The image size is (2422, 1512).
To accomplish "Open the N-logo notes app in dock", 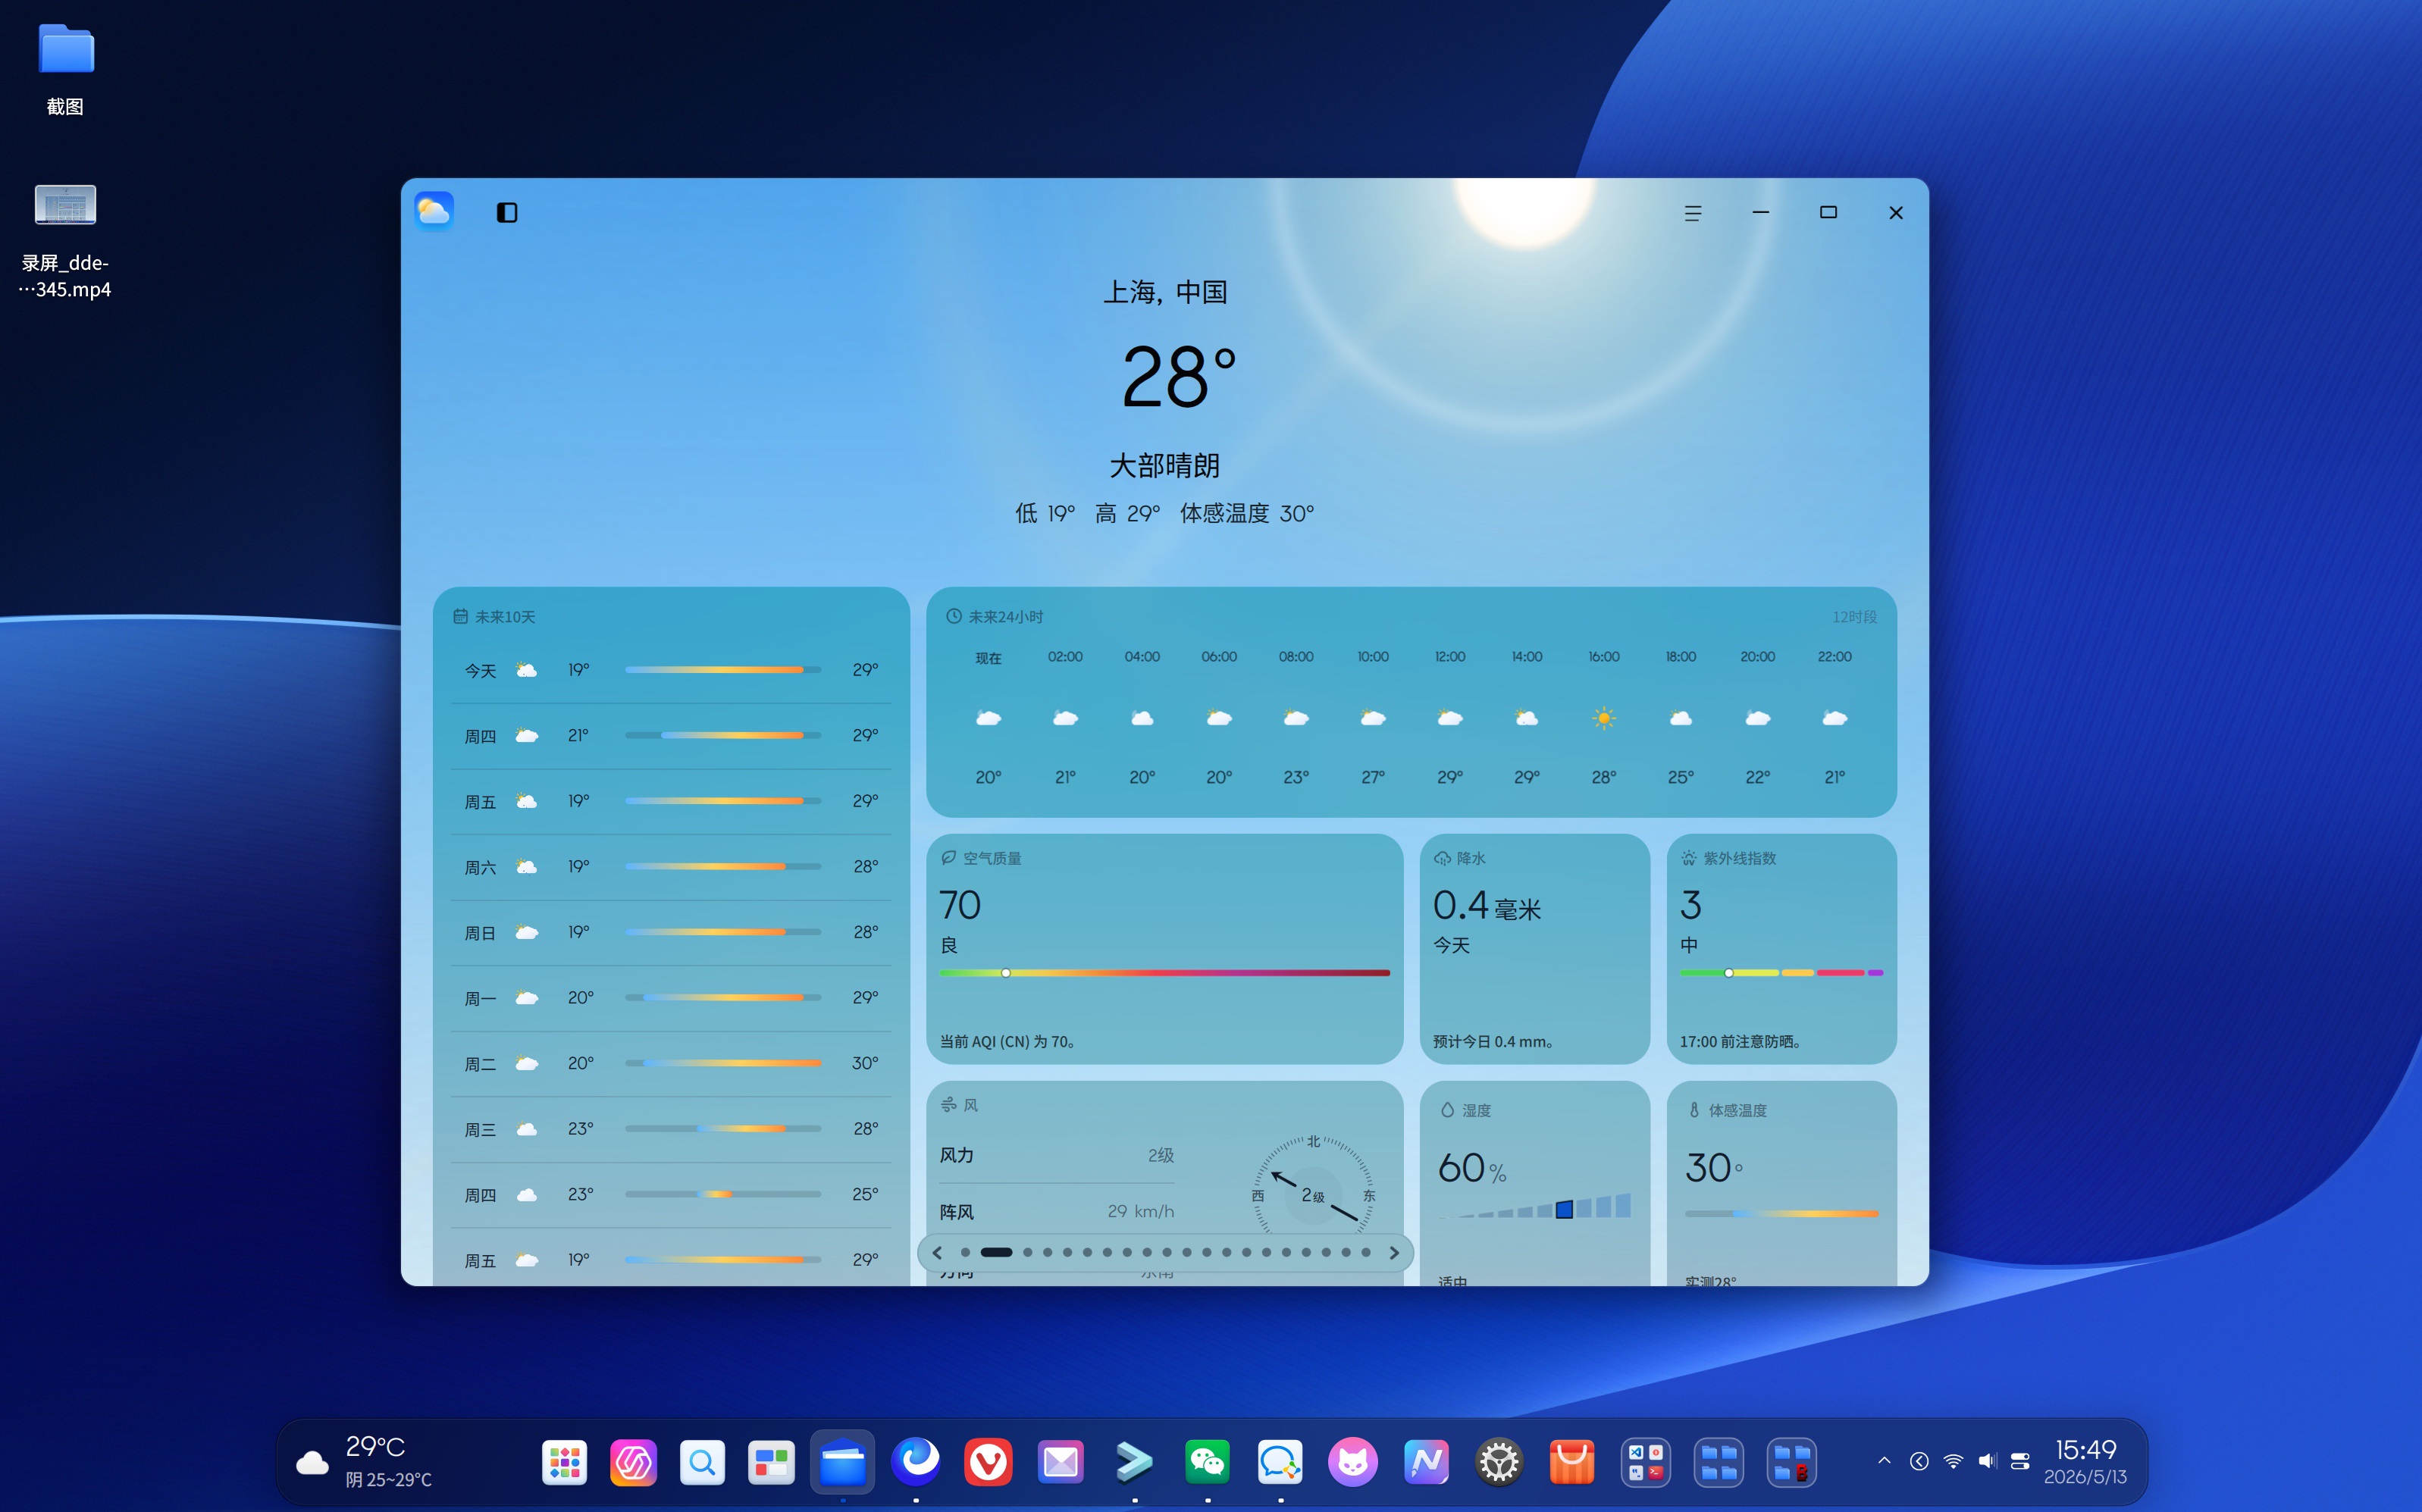I will 1426,1463.
